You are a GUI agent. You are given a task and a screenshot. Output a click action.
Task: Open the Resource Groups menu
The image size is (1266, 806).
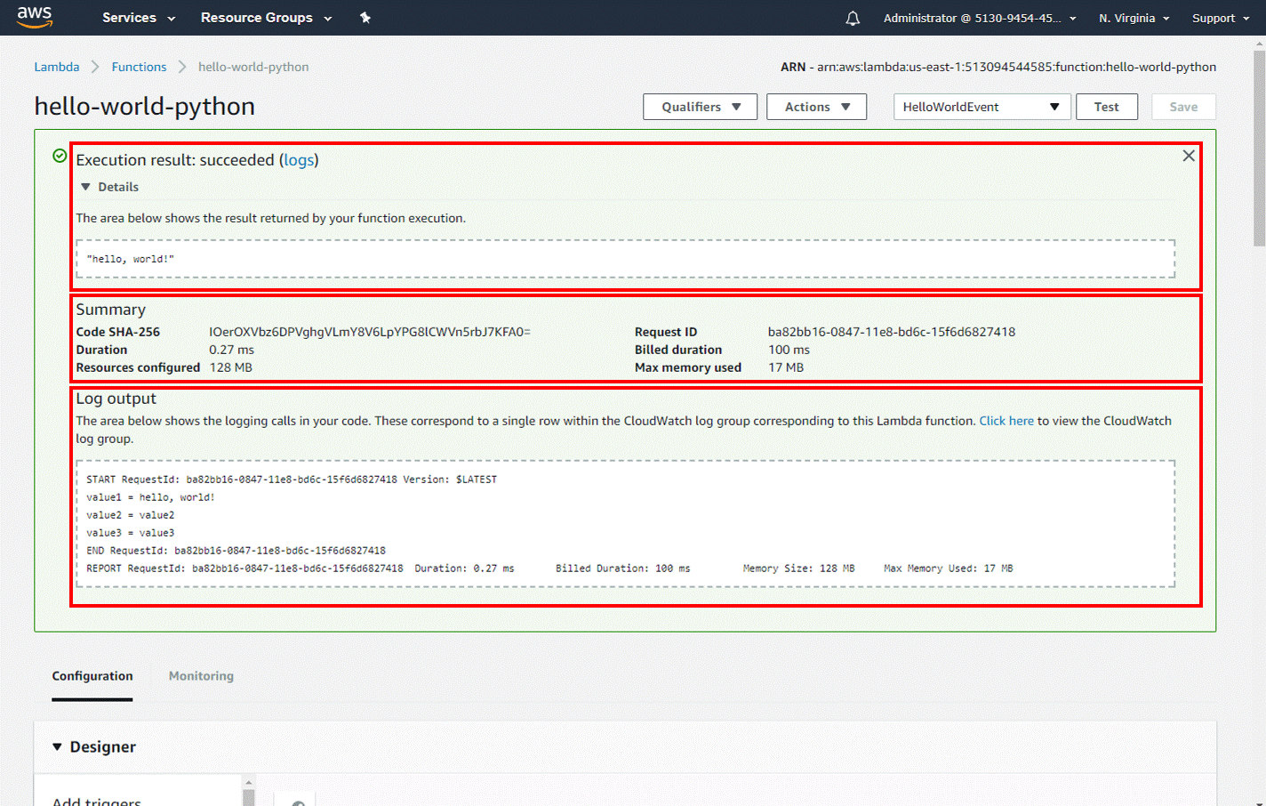tap(266, 18)
